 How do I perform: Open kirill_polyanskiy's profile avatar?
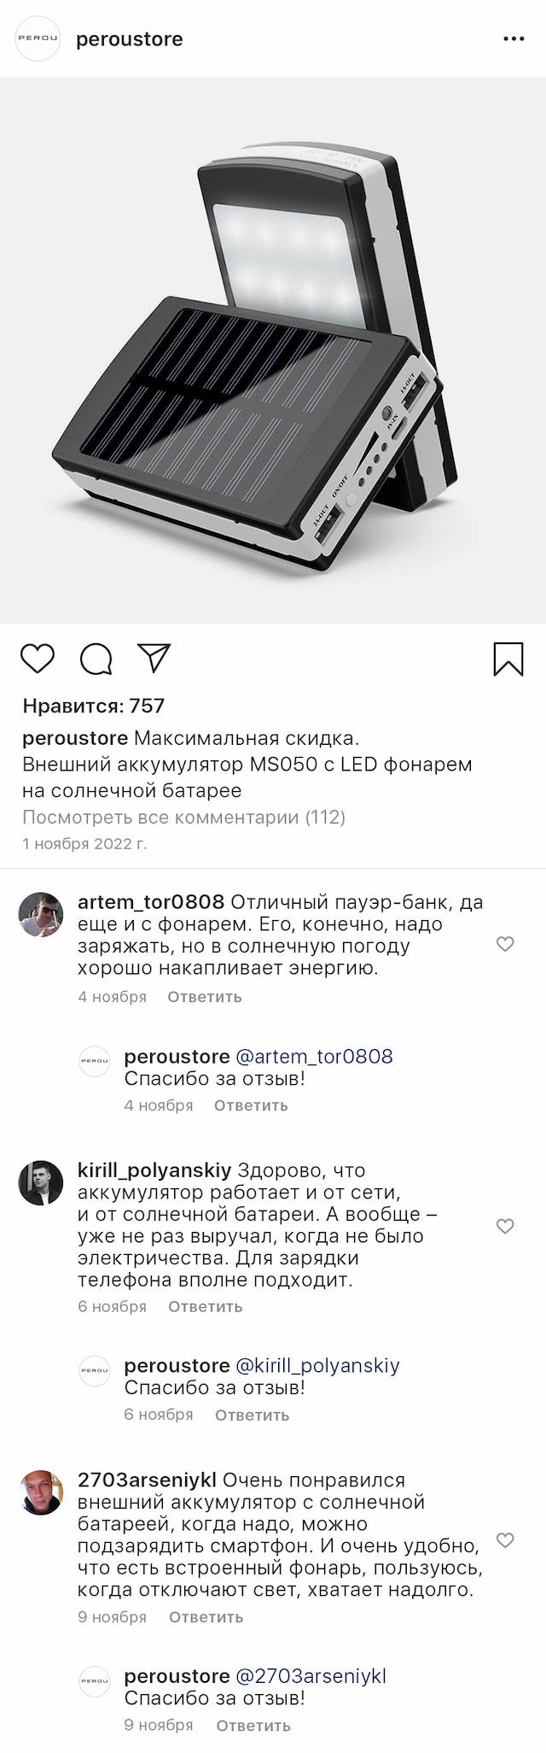pos(41,1183)
